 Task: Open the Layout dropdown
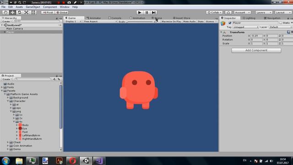pos(283,12)
